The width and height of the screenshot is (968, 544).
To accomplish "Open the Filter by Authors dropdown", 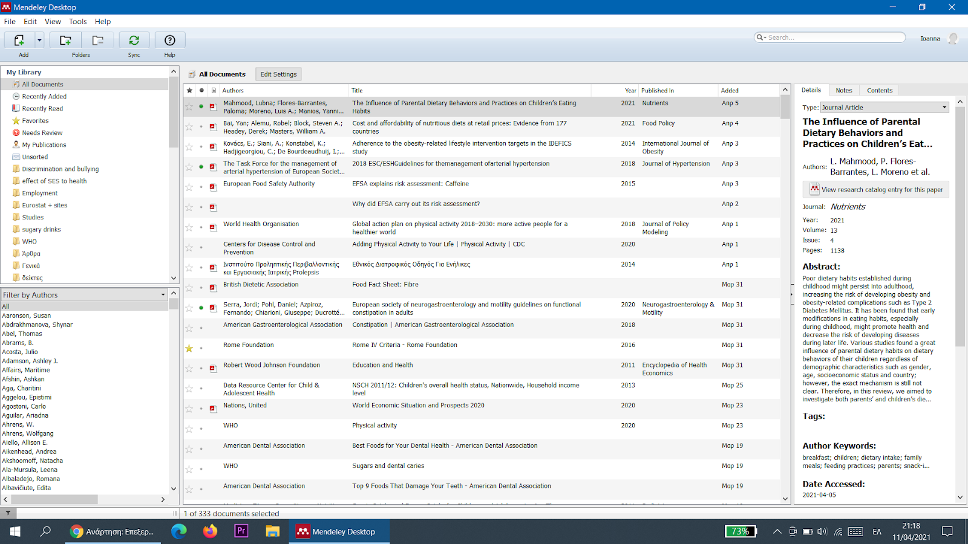I will coord(83,294).
